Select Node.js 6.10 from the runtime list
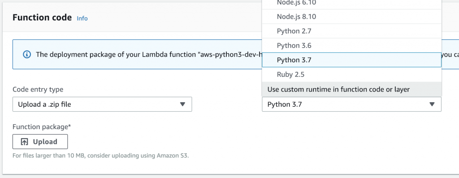The image size is (459, 178). [x=351, y=4]
